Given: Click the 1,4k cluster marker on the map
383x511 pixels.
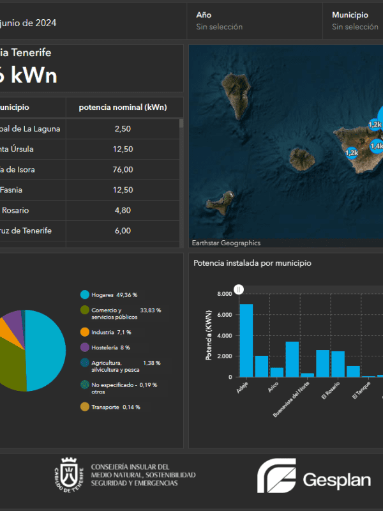Looking at the screenshot, I should pyautogui.click(x=377, y=146).
